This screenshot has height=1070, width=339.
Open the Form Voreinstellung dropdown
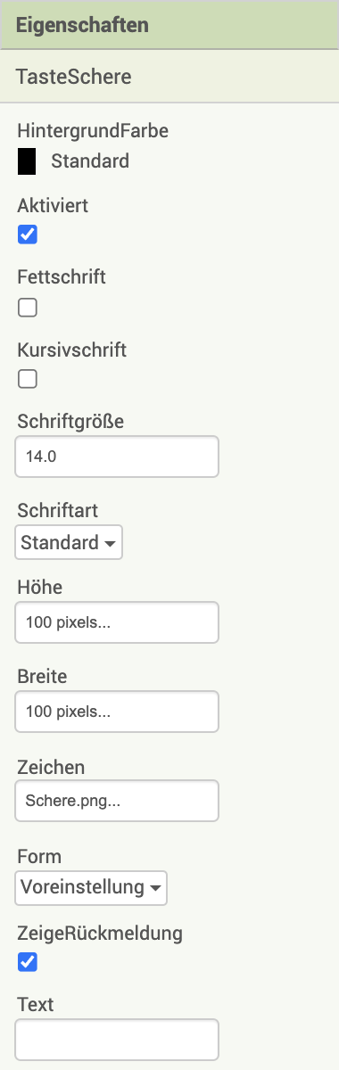91,887
